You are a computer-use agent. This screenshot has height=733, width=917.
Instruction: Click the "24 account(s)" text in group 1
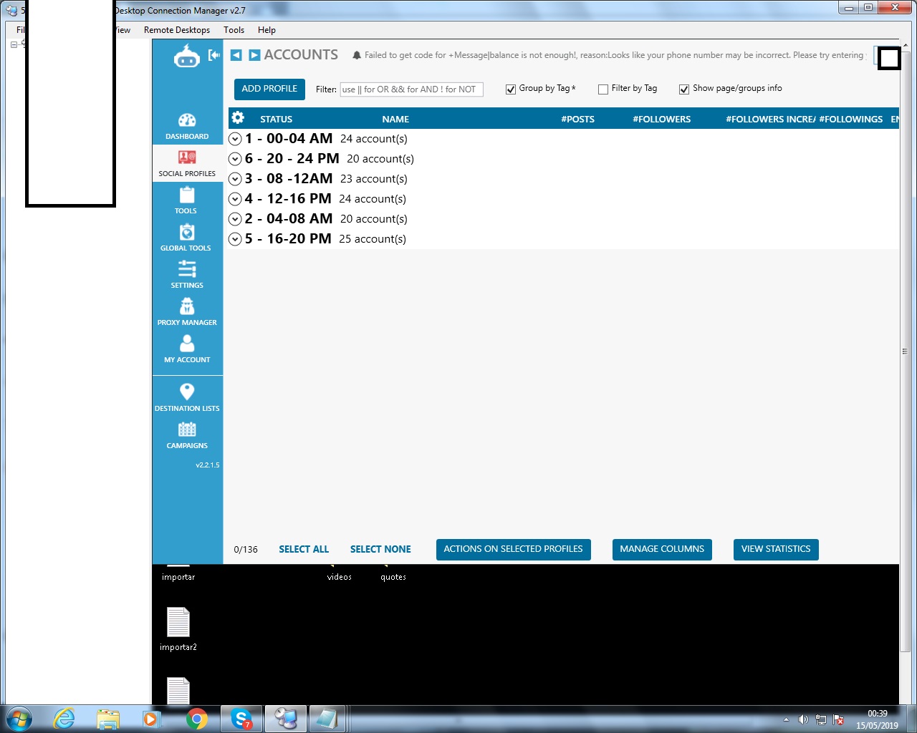point(374,139)
